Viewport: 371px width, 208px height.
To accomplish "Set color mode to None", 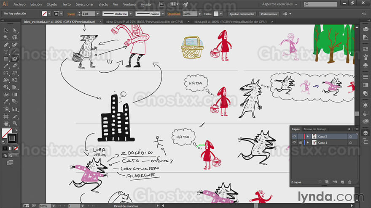I will click(16, 148).
